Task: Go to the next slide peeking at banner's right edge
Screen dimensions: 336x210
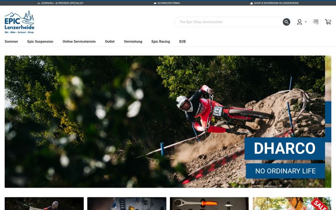Action: pos(328,121)
